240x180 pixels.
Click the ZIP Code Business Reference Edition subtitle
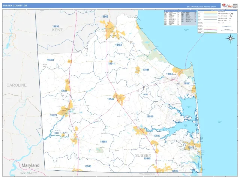(201, 7)
